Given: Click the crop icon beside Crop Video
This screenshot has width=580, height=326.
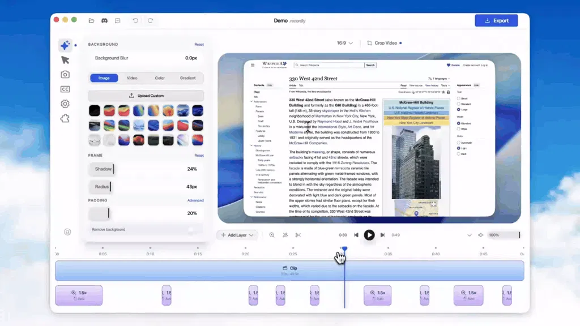Looking at the screenshot, I should coord(369,43).
